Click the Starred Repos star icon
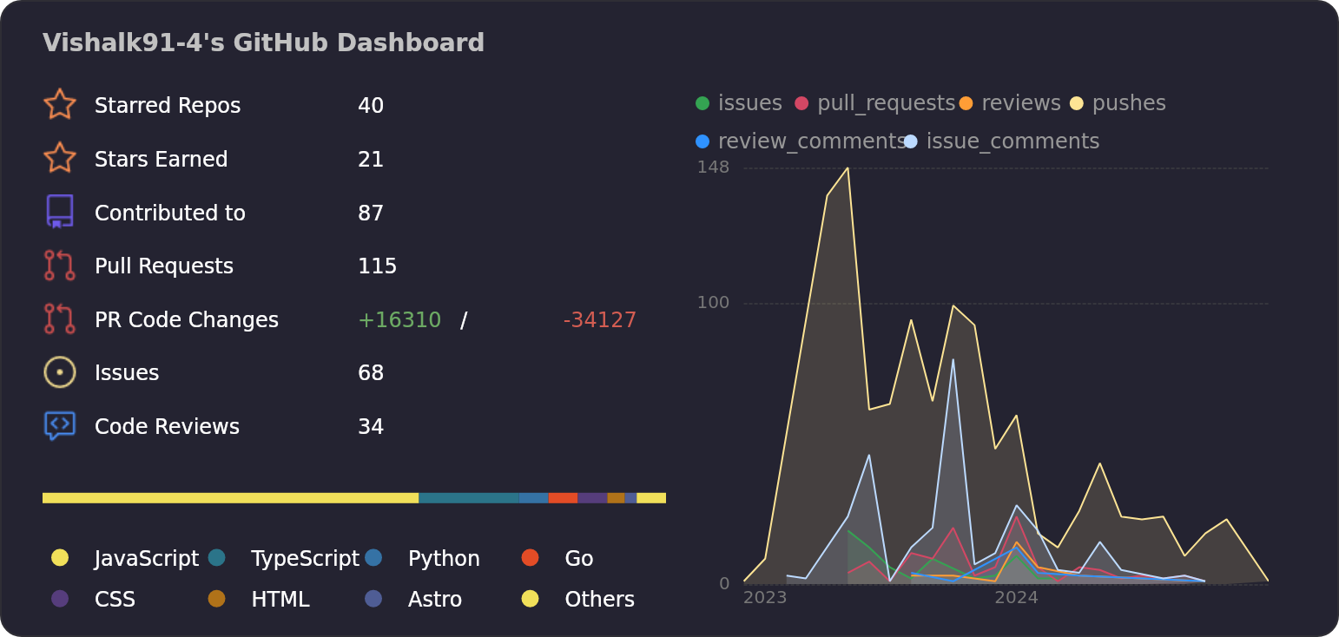1339x637 pixels. [60, 105]
